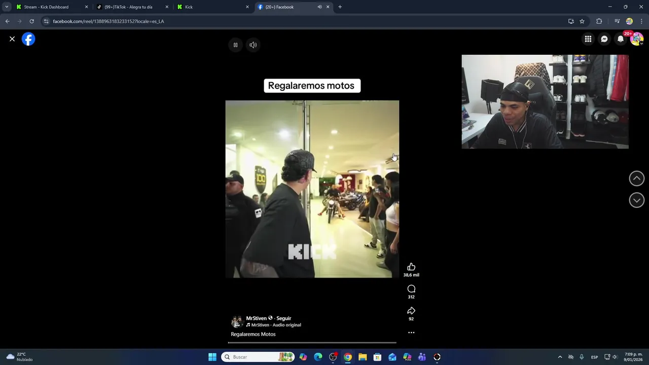Focus the address bar URL field

click(304, 21)
